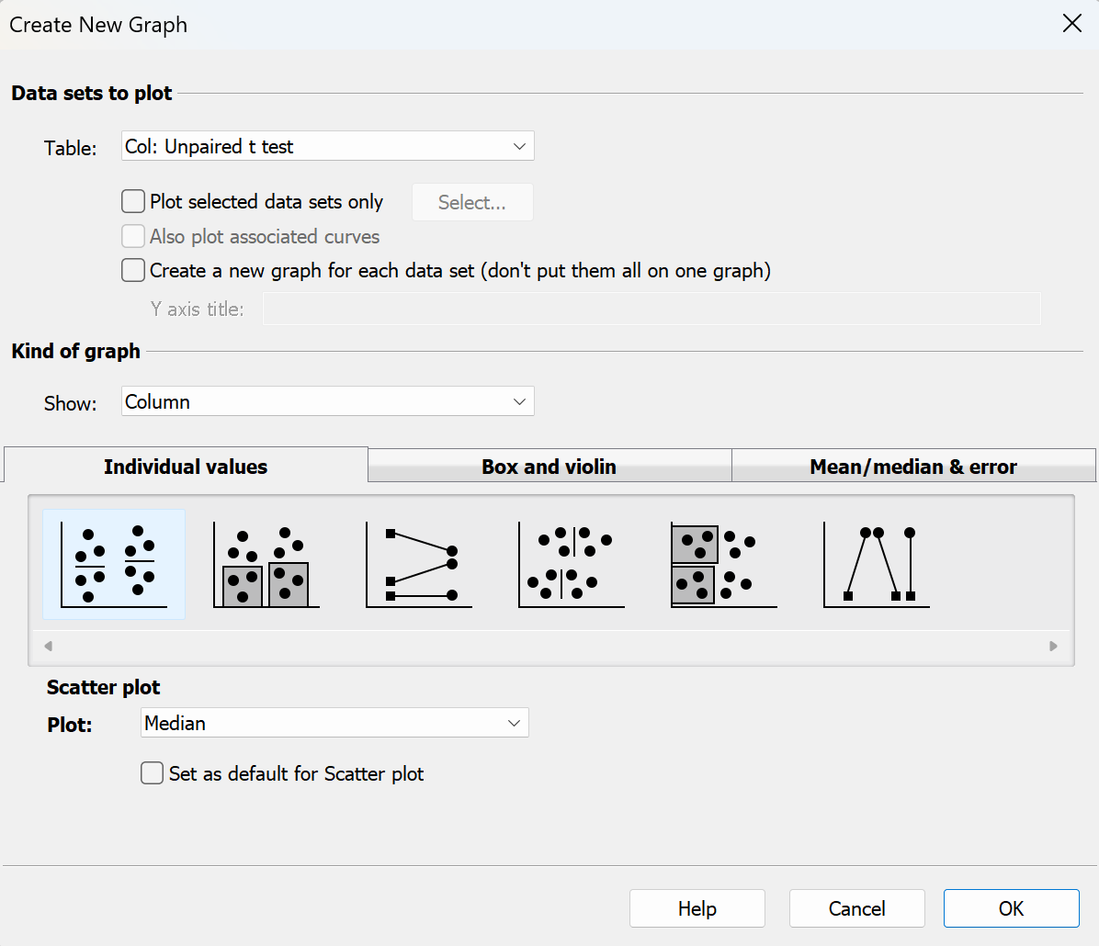Enable Plot selected data sets only
This screenshot has width=1099, height=946.
pos(132,201)
